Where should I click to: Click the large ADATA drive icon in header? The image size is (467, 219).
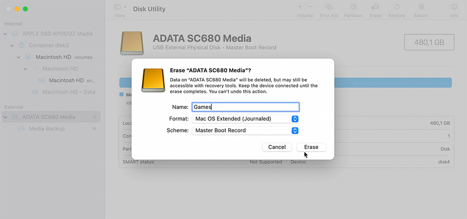click(x=132, y=43)
